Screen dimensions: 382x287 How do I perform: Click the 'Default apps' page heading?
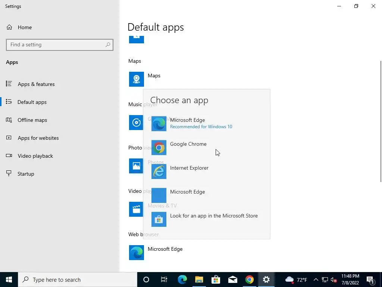coord(156,27)
